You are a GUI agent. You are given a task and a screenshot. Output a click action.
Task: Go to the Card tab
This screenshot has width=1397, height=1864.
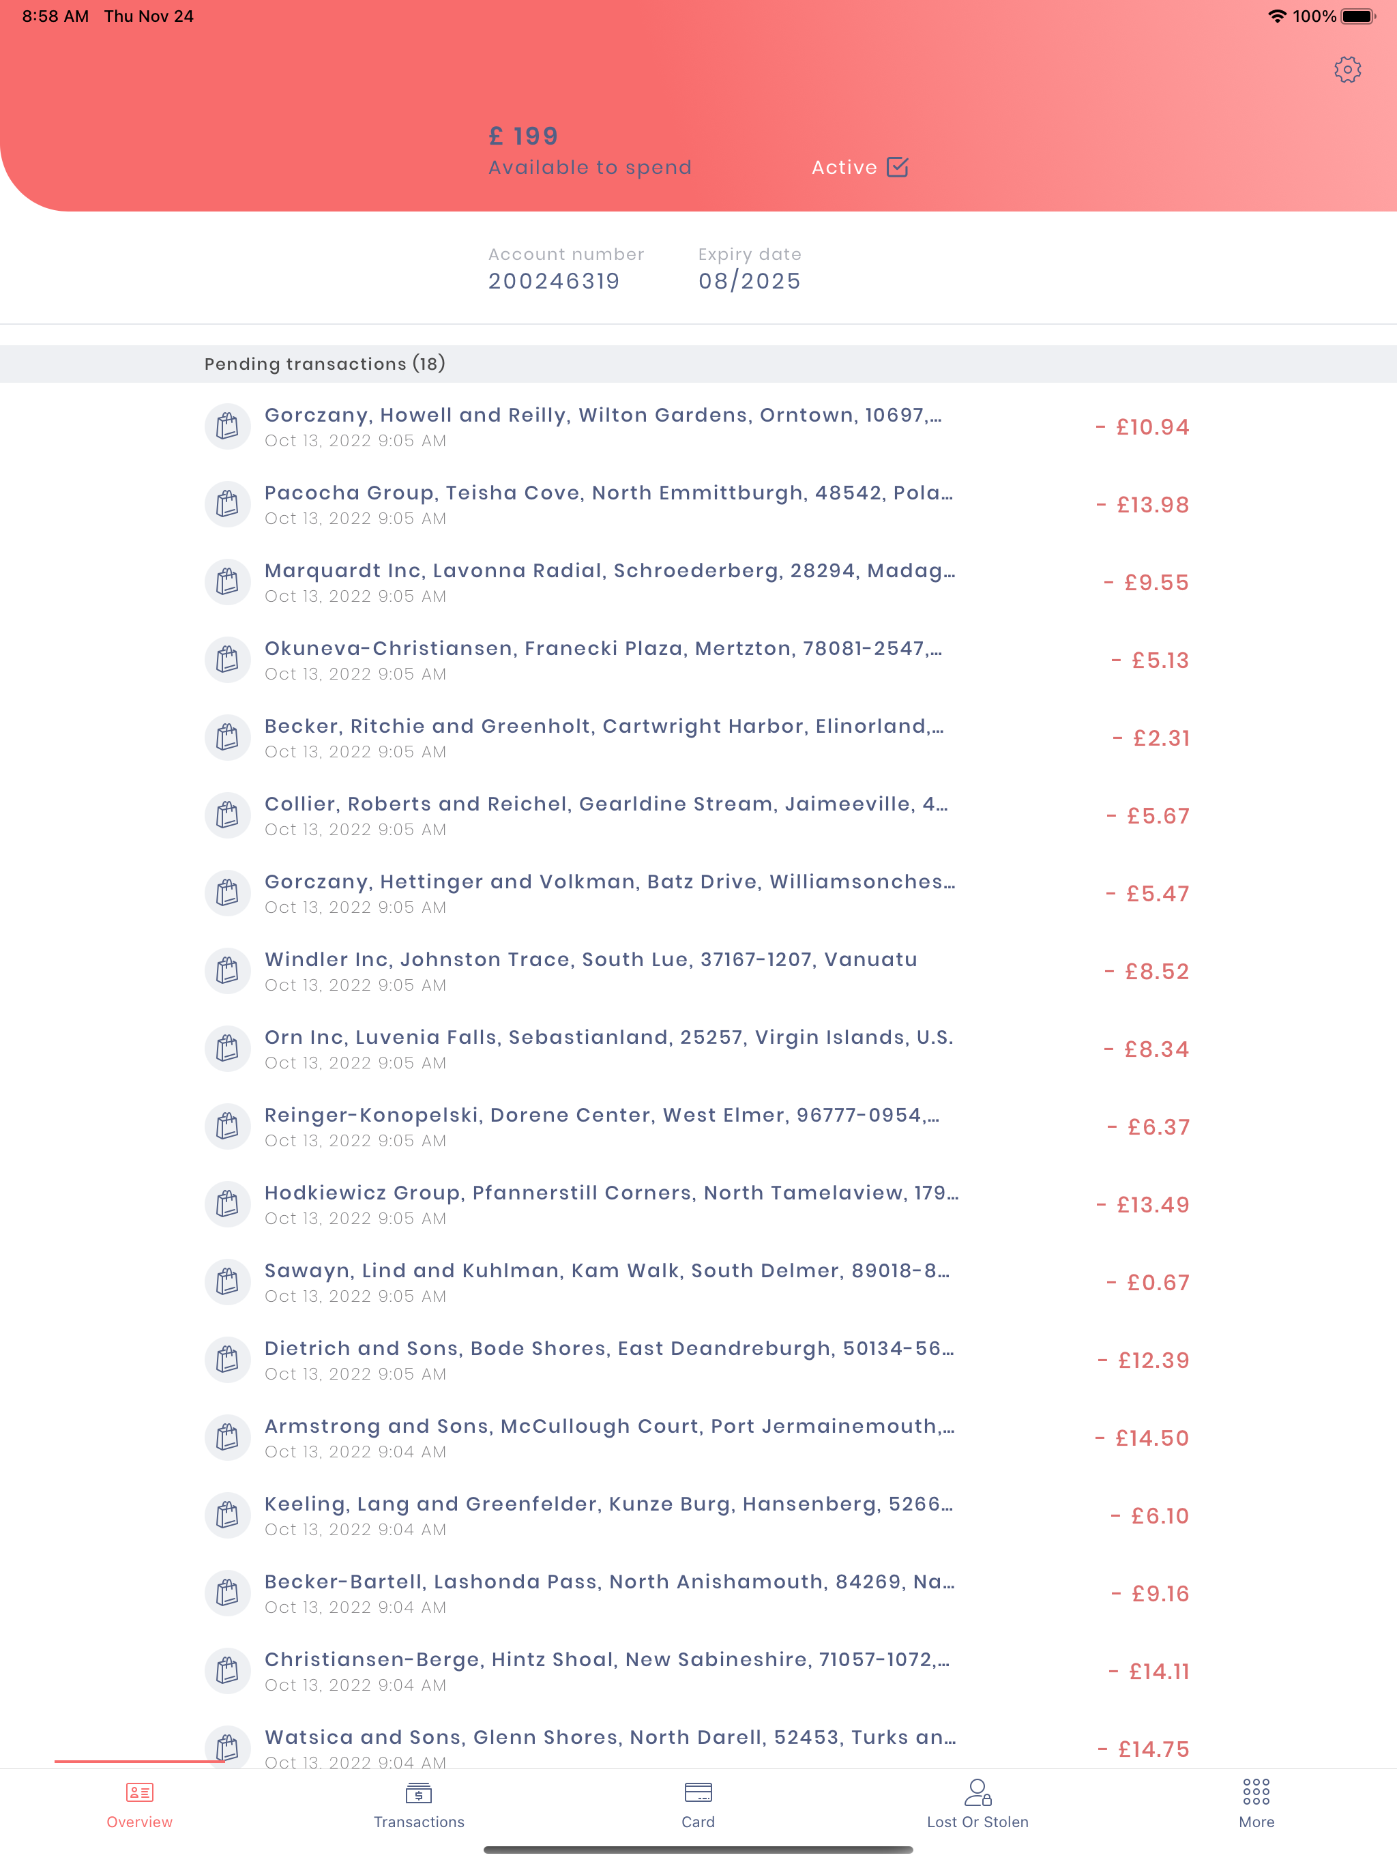click(698, 1805)
